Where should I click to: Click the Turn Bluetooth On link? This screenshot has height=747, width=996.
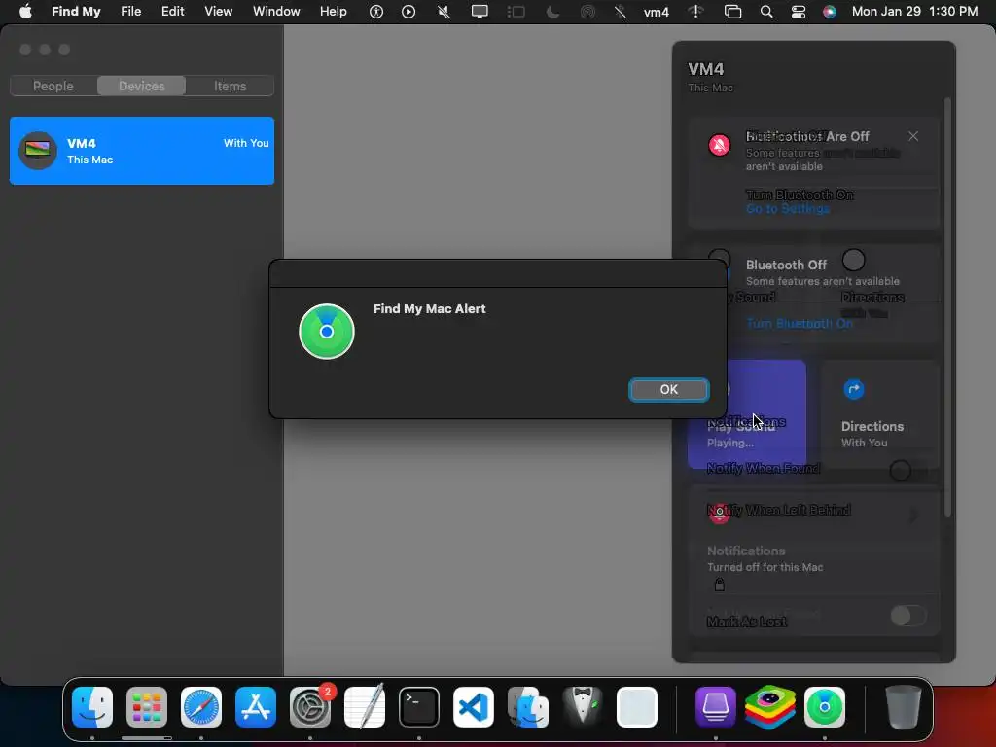tap(800, 323)
